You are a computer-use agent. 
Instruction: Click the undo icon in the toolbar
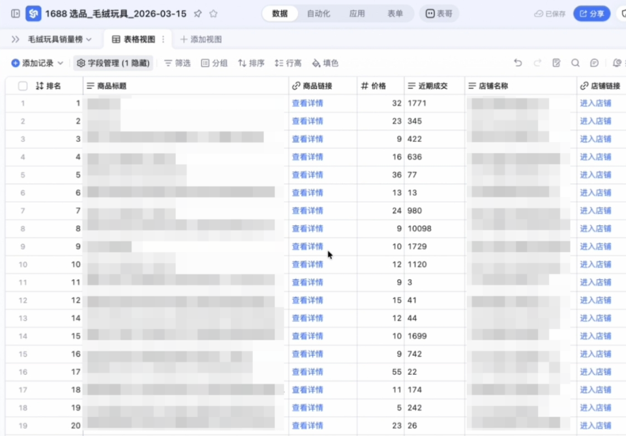click(518, 63)
